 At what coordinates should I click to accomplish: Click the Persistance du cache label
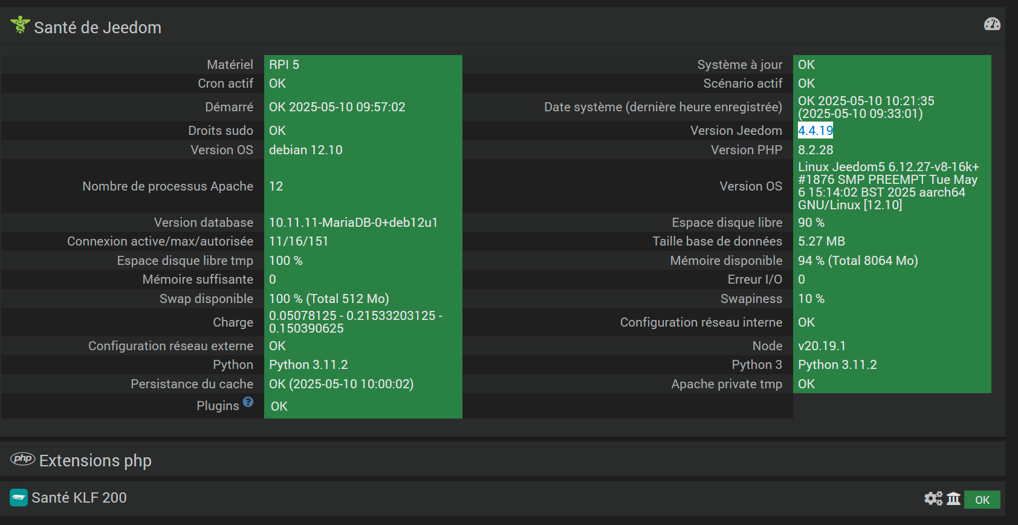(192, 384)
